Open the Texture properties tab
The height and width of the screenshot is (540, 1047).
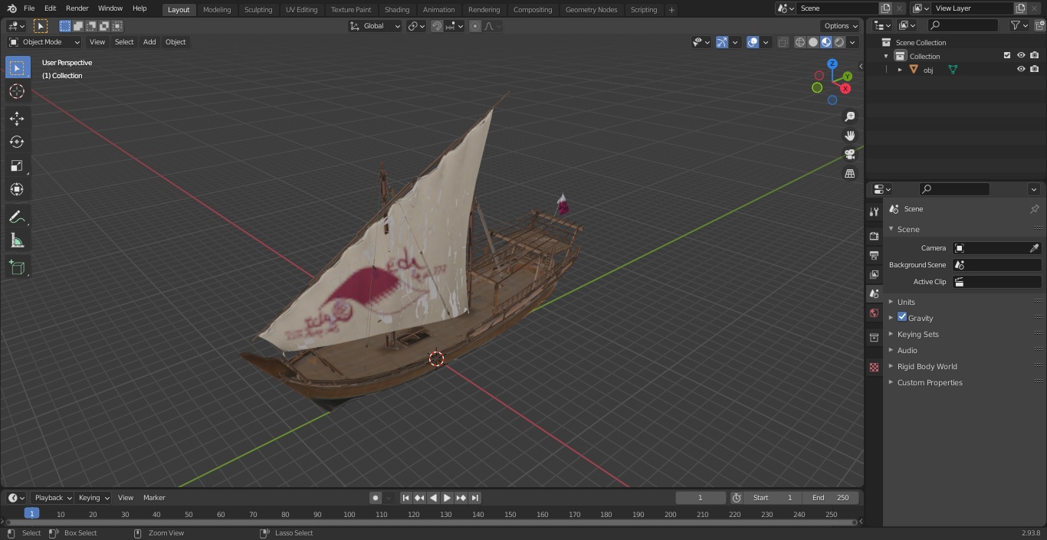pos(874,367)
